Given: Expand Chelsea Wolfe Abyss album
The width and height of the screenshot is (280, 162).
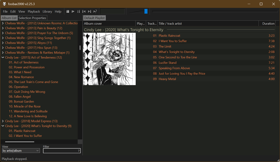Looking at the screenshot, I should (x=3, y=43).
